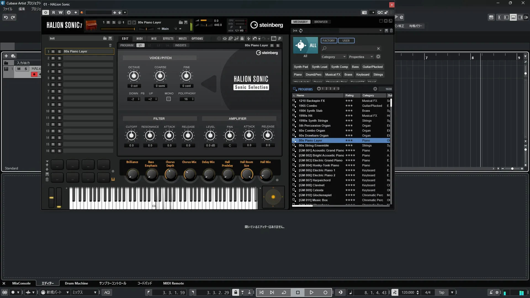Expand the 新規パート dropdown in the transport bar

point(67,292)
